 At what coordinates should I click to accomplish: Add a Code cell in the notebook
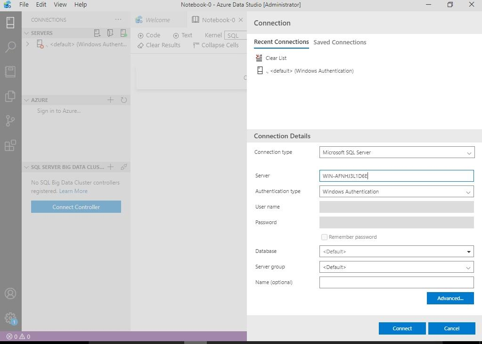click(x=149, y=35)
